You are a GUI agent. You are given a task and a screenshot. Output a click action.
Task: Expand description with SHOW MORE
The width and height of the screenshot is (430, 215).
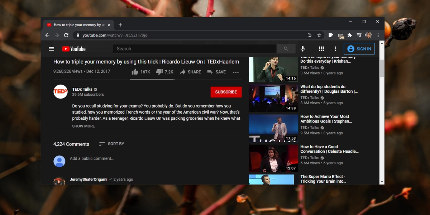click(x=83, y=126)
